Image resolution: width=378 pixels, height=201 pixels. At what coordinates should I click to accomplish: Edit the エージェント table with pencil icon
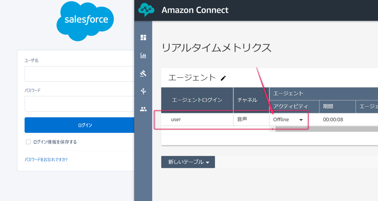[223, 78]
